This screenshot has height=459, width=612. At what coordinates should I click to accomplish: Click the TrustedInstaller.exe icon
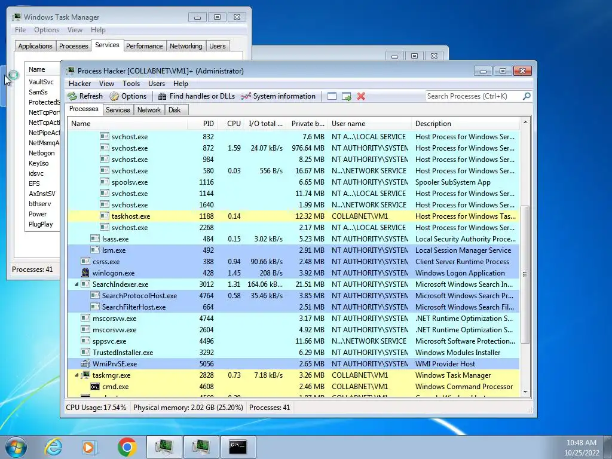85,351
